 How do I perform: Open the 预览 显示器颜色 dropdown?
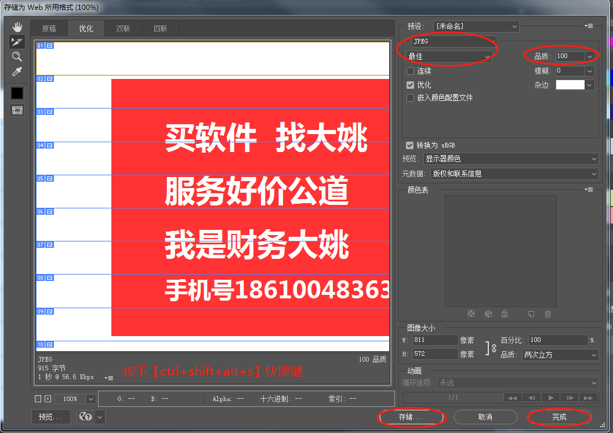click(511, 159)
